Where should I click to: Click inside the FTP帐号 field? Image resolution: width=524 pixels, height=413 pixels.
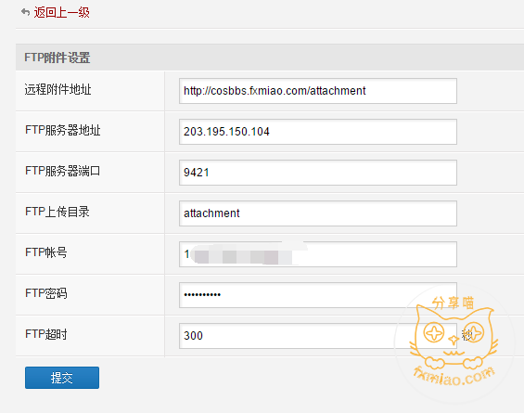click(318, 254)
